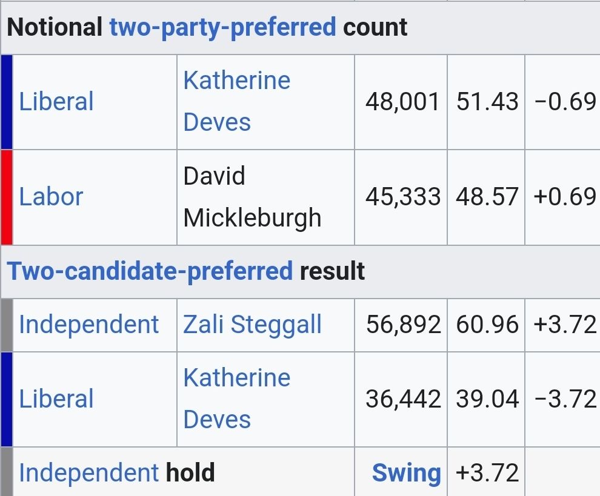Click the 51.43 percentage cell
The height and width of the screenshot is (496, 600).
click(486, 102)
